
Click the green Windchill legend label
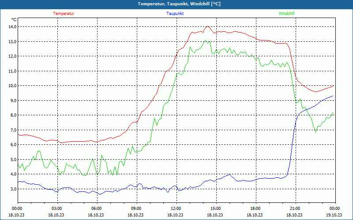pos(286,14)
